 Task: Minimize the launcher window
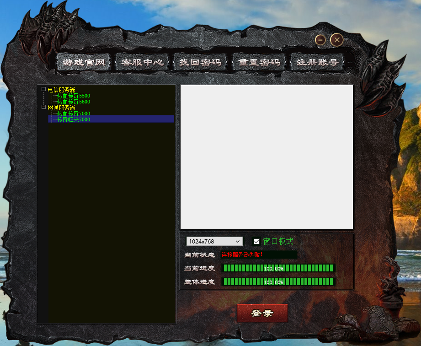(x=320, y=40)
